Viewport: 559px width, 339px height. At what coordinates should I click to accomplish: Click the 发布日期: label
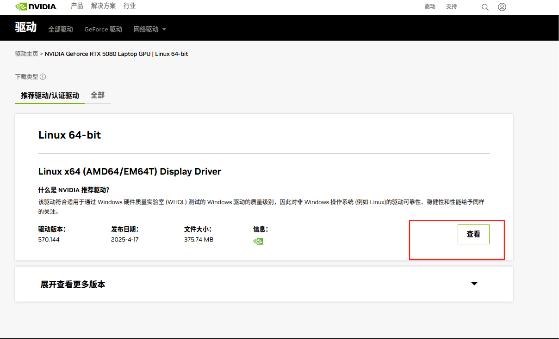125,229
